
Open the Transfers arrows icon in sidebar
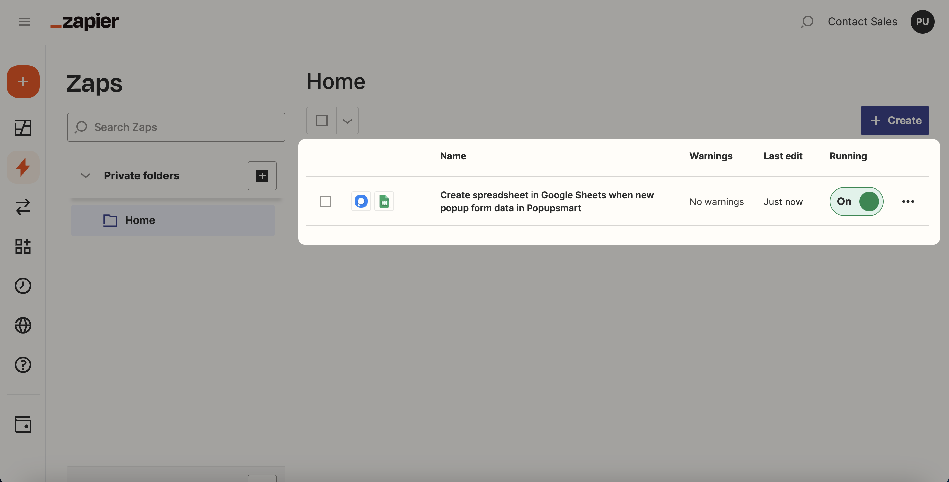coord(23,206)
